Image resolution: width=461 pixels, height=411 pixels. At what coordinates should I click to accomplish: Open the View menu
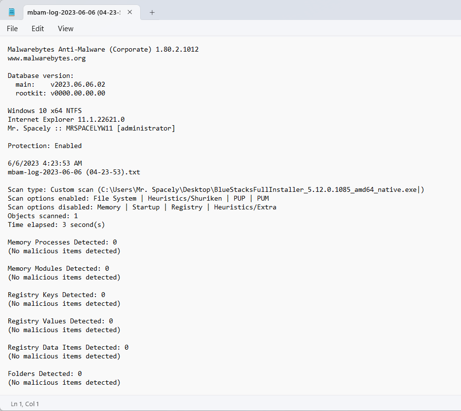coord(66,29)
